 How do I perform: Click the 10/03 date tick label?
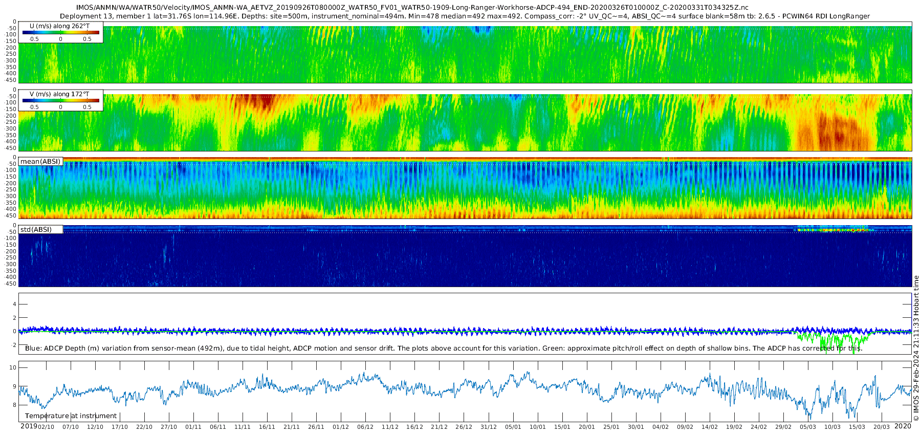click(832, 427)
